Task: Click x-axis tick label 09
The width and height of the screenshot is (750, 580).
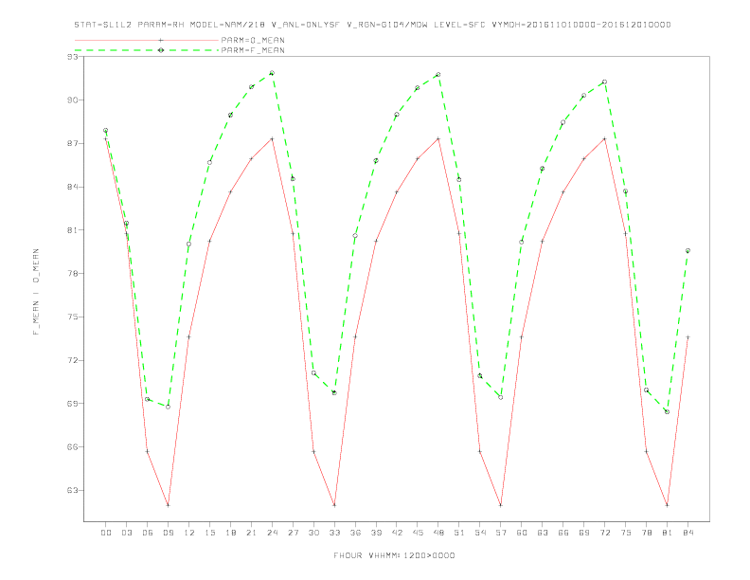Action: click(x=168, y=533)
